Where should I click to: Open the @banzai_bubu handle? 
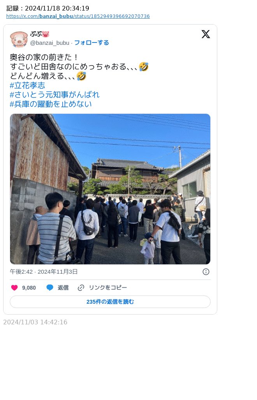[x=50, y=43]
